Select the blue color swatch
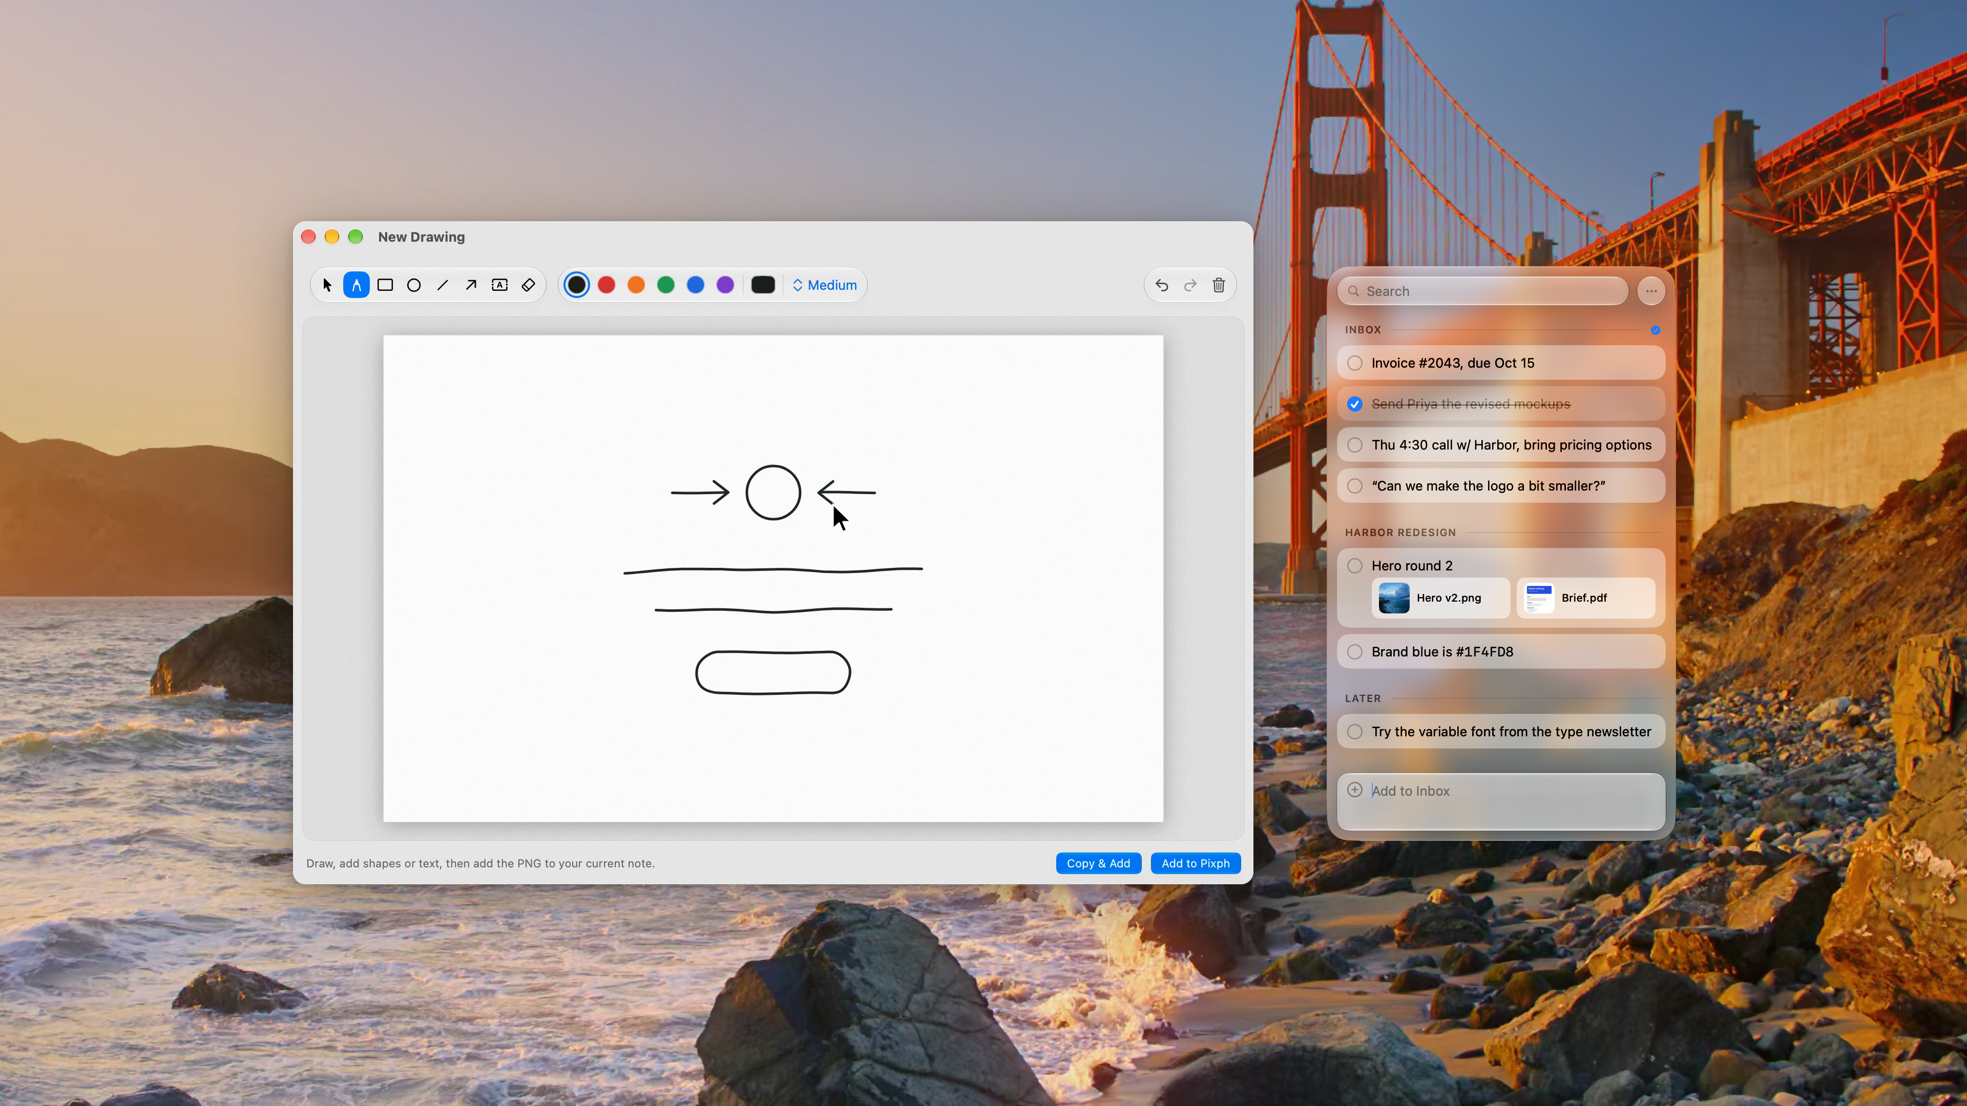Viewport: 1967px width, 1106px height. pos(696,285)
